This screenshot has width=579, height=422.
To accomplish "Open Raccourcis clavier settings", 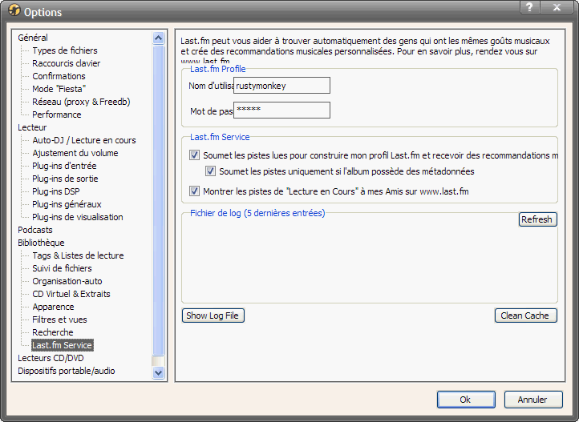I will pyautogui.click(x=66, y=63).
